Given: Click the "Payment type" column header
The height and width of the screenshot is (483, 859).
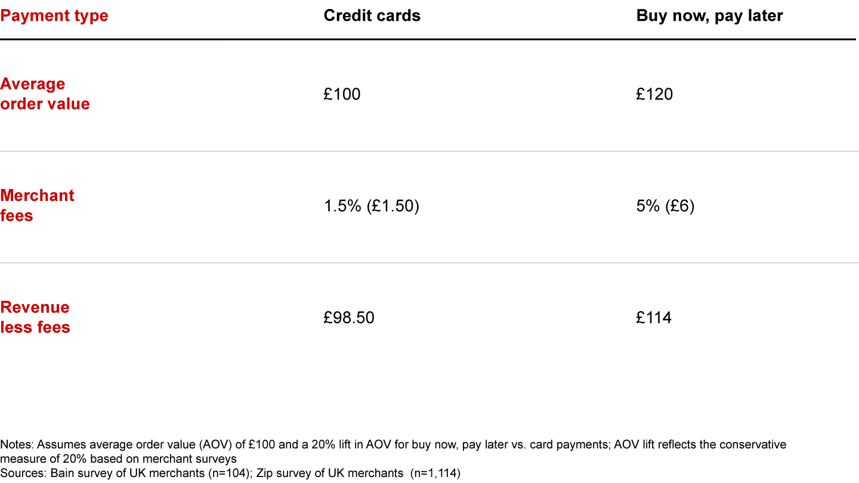Looking at the screenshot, I should 54,16.
